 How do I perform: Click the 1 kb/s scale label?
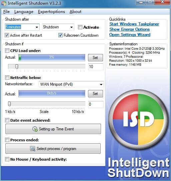click(10, 112)
